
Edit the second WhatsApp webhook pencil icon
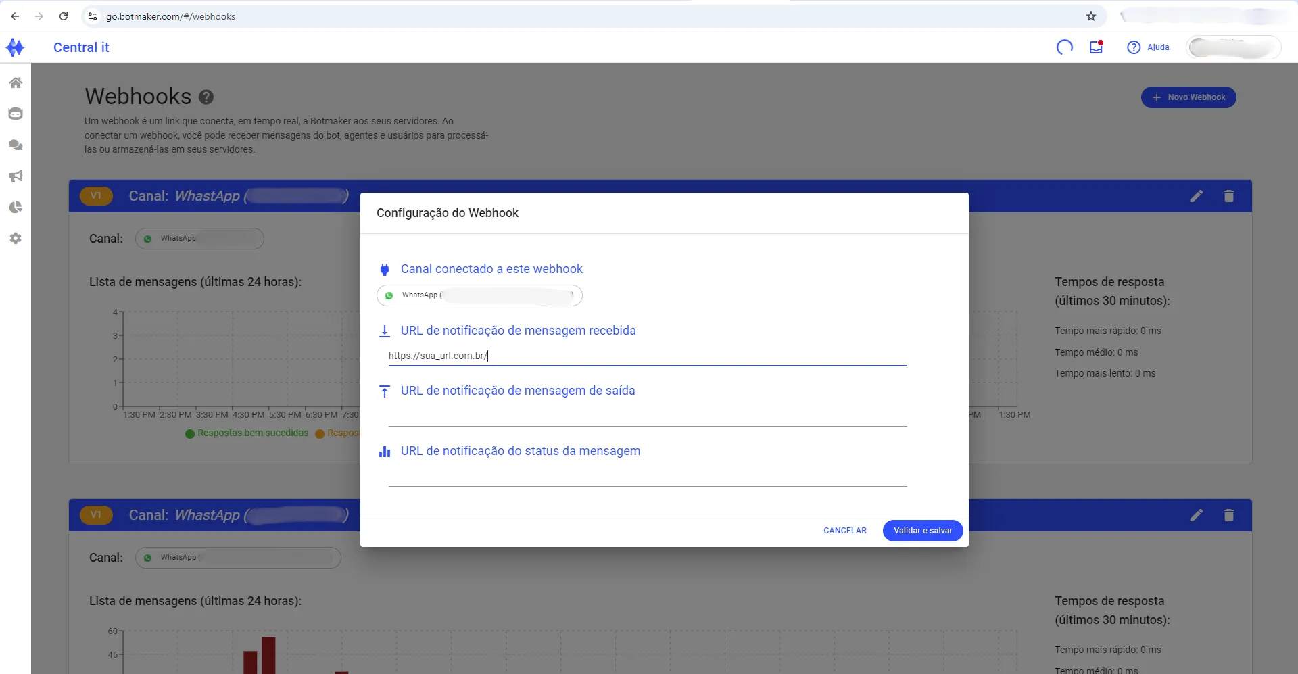1197,515
